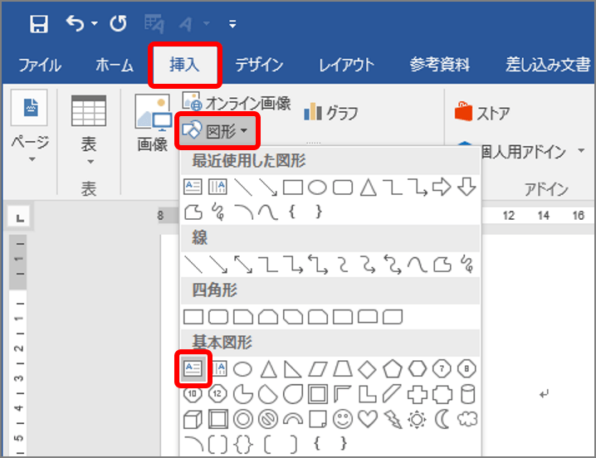Image resolution: width=596 pixels, height=458 pixels.
Task: Pick the decagon shape labeled 10
Action: [193, 394]
